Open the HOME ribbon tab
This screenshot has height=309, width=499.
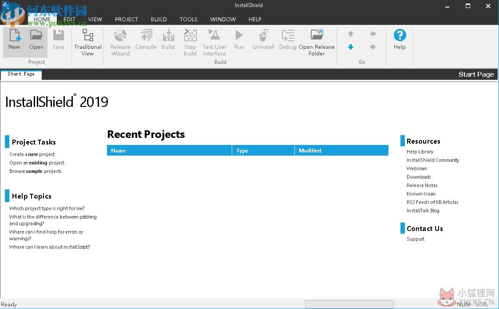pyautogui.click(x=42, y=20)
